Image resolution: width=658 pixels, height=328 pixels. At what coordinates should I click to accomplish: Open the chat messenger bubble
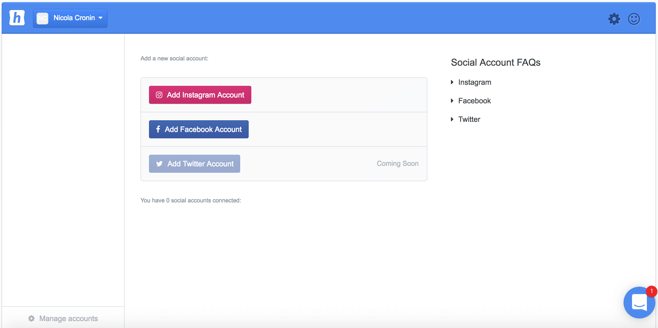639,302
